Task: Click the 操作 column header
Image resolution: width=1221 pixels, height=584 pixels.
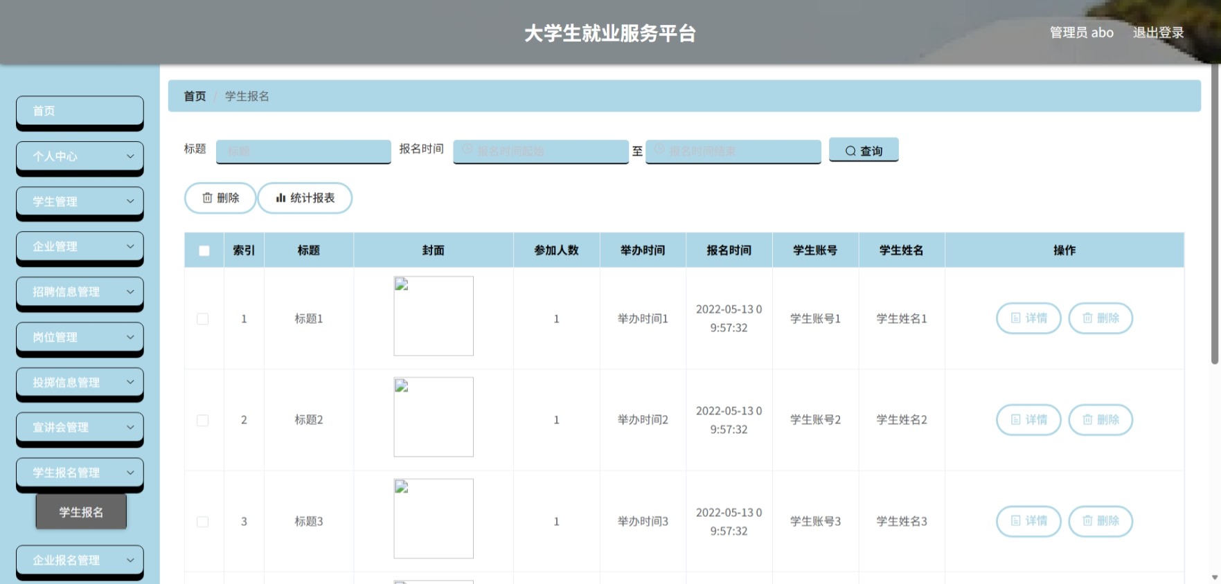Action: tap(1064, 250)
